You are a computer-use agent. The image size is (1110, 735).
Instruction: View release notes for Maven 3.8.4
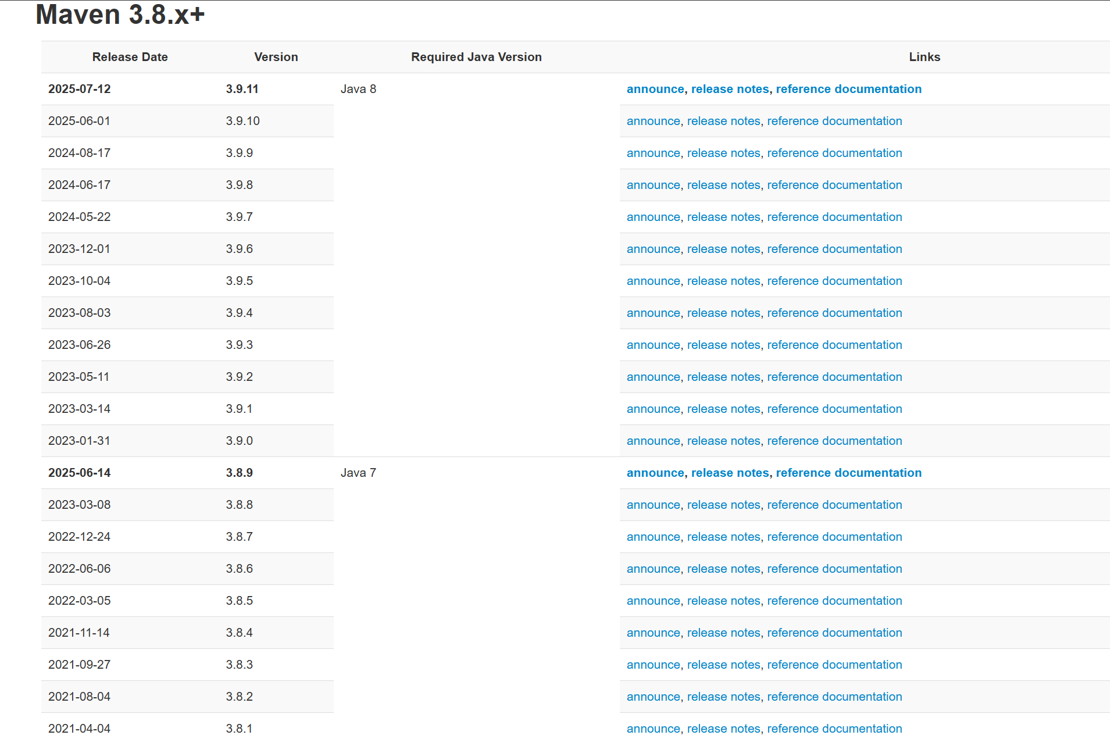[x=723, y=633]
